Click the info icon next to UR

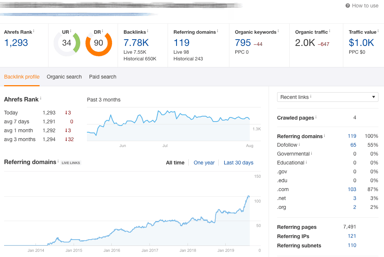(x=71, y=31)
